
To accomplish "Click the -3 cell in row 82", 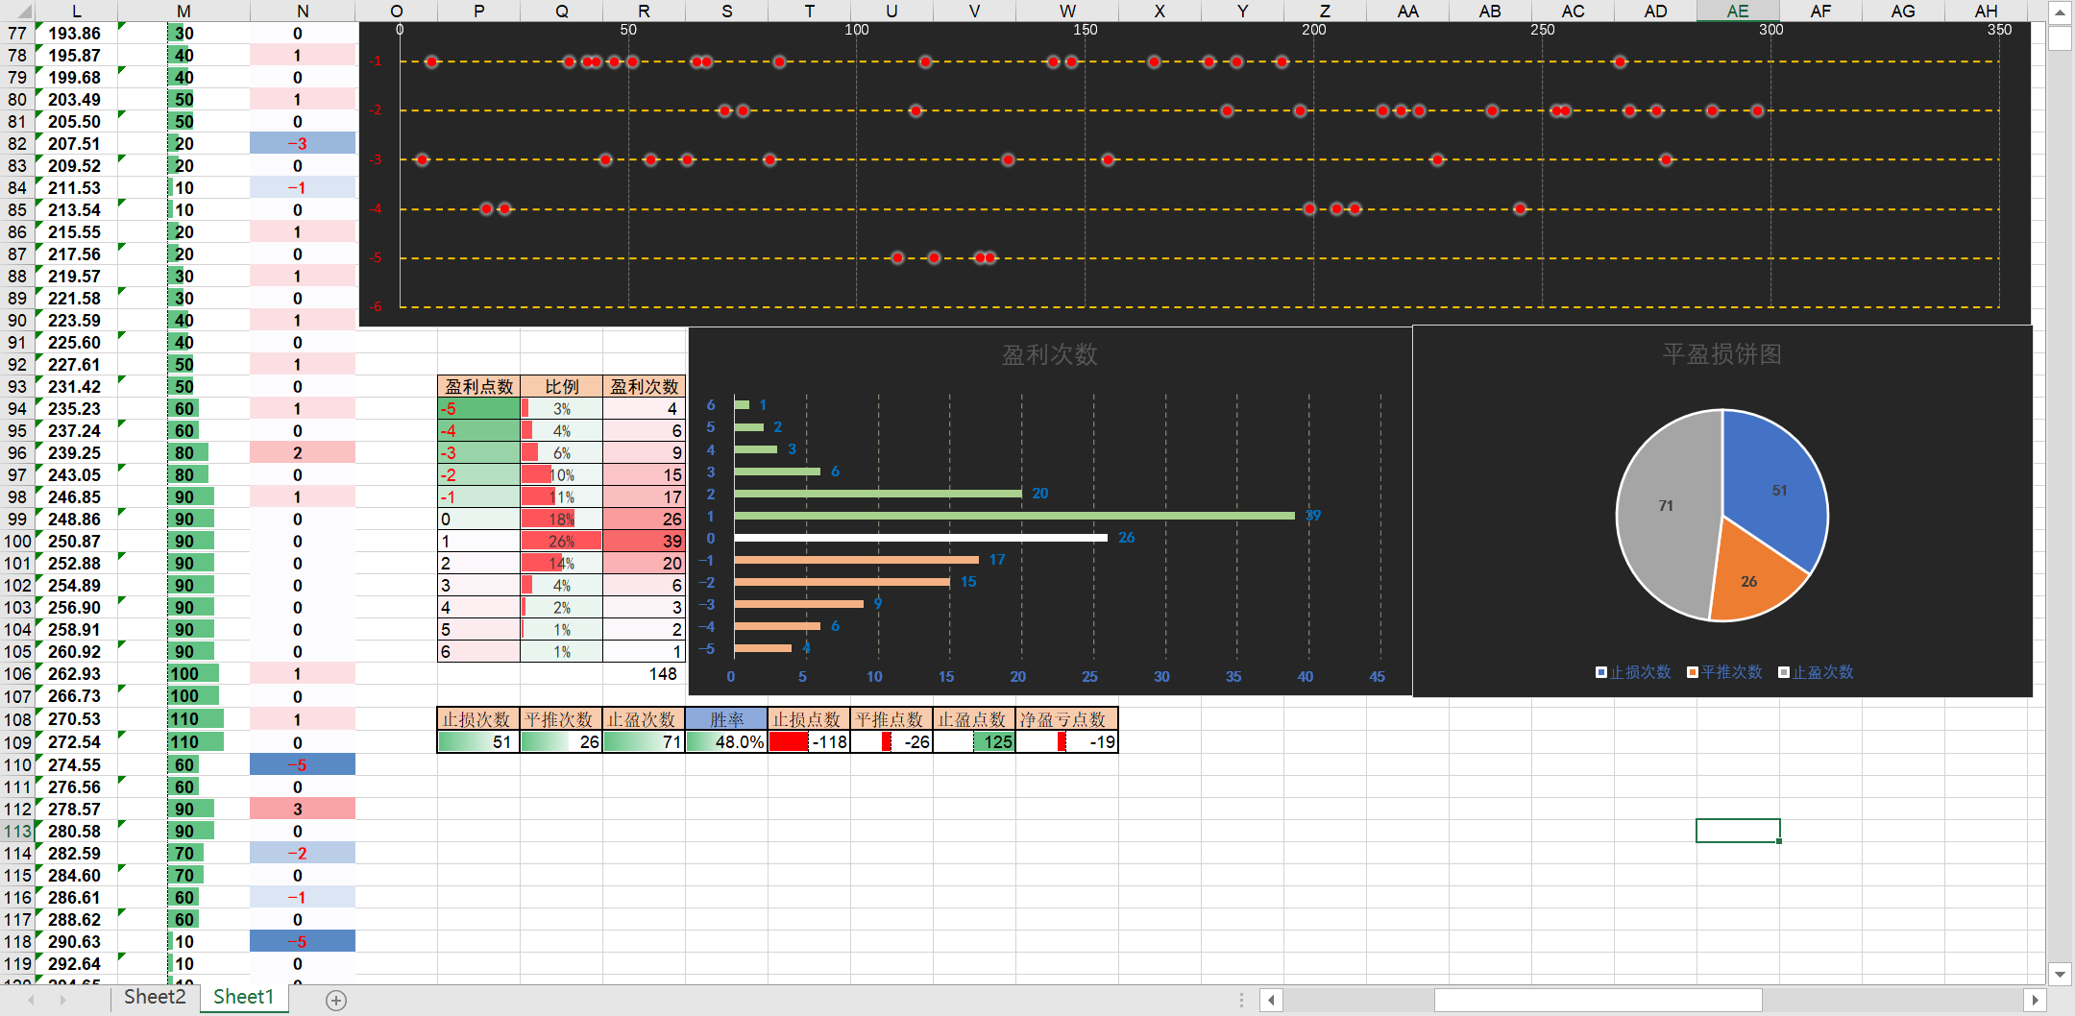I will 303,143.
